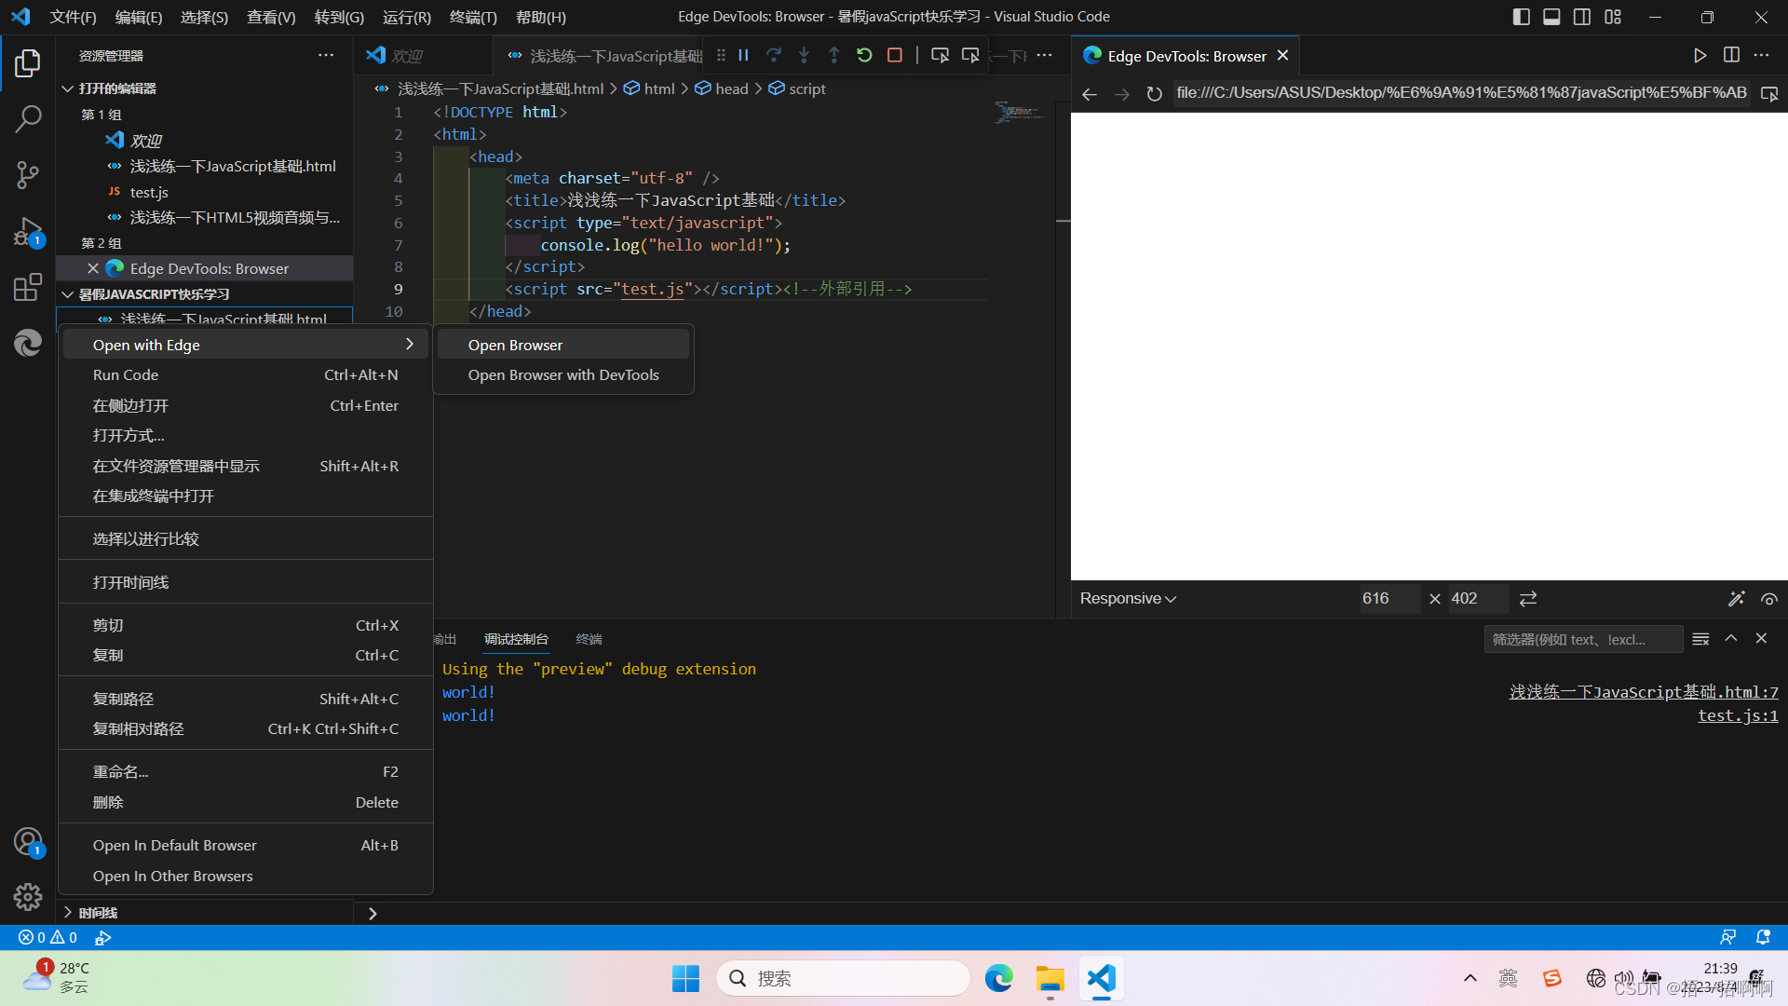Open 浅浅练一下JavaScript基础.html:7 link
This screenshot has height=1006, width=1788.
(x=1644, y=691)
